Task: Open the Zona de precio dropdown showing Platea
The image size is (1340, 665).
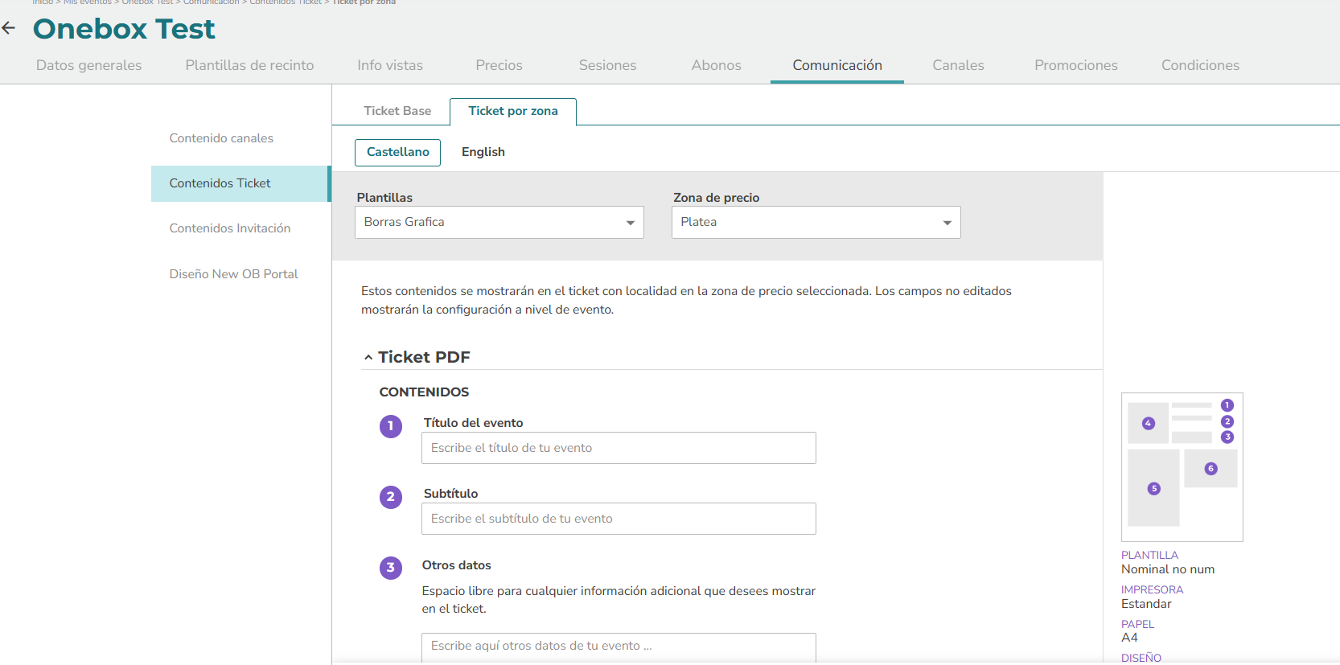Action: pos(816,222)
